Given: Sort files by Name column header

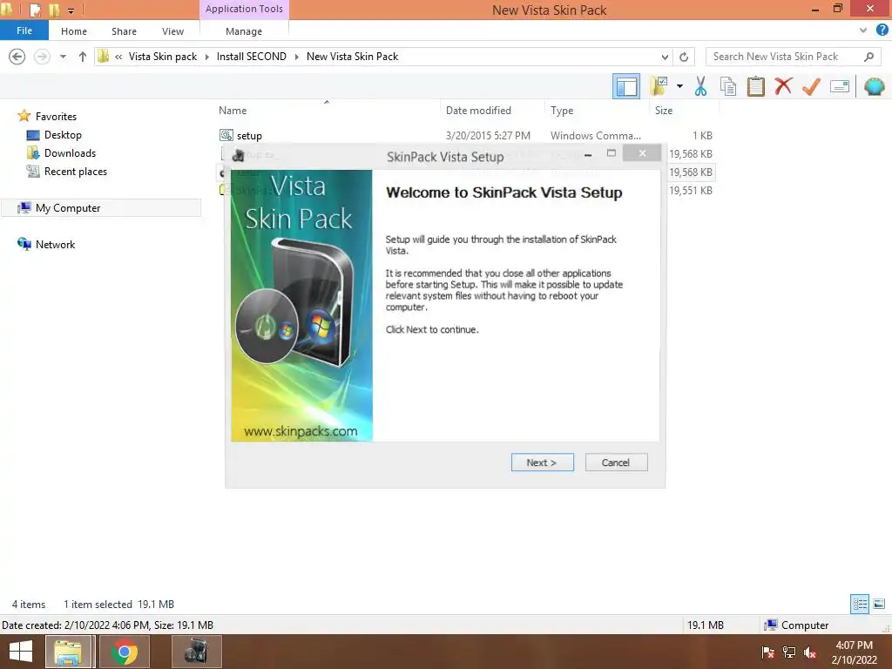Looking at the screenshot, I should coord(233,111).
